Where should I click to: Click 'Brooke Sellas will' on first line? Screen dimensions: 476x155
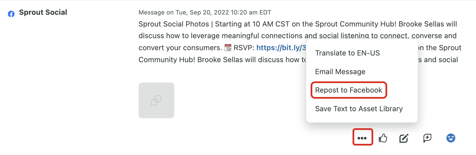point(428,24)
